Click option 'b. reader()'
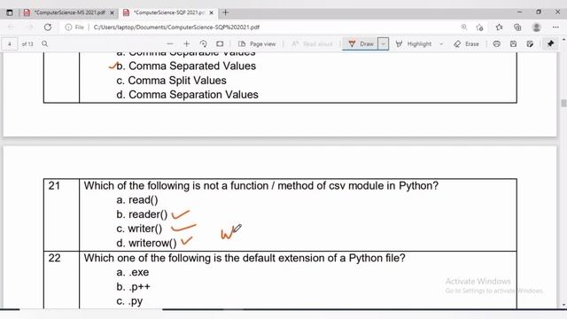The width and height of the screenshot is (567, 319). (142, 214)
